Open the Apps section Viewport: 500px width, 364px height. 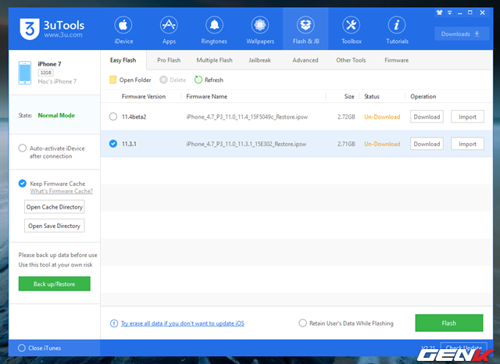(x=169, y=30)
